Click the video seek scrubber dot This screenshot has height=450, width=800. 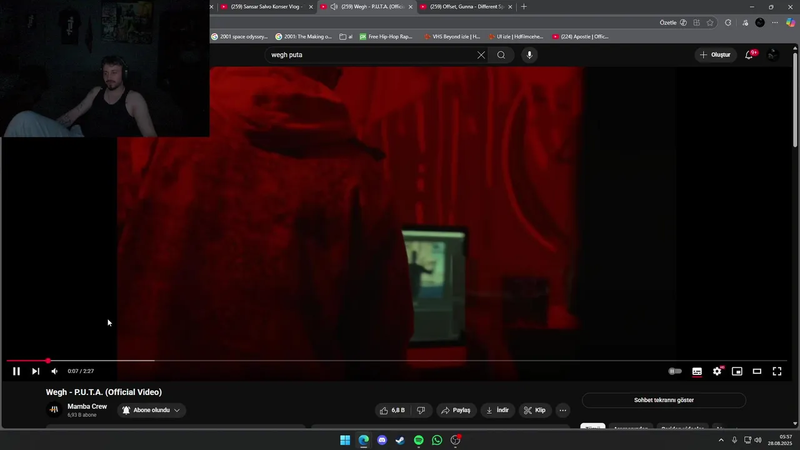click(x=48, y=361)
